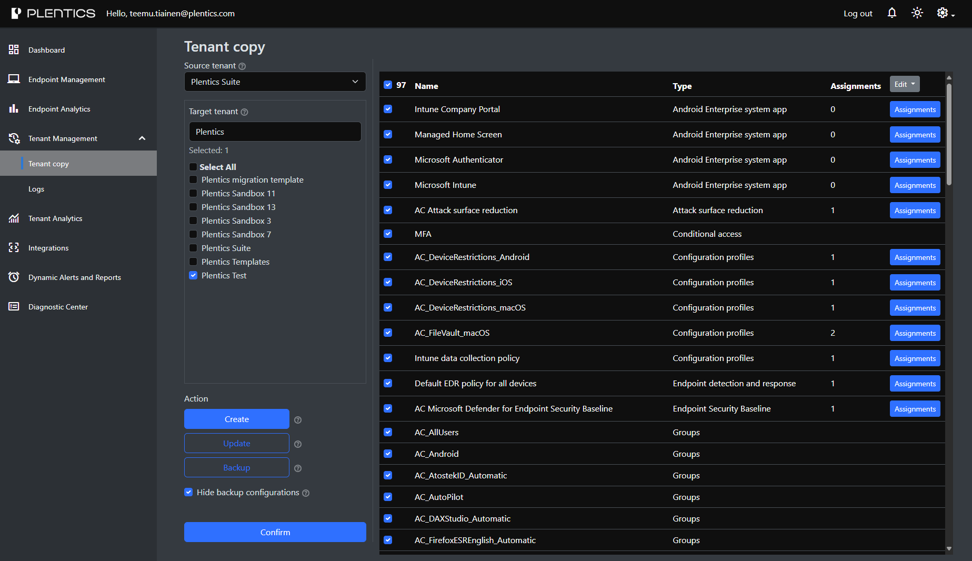Click help icon next to Backup
The height and width of the screenshot is (561, 972).
(x=298, y=468)
